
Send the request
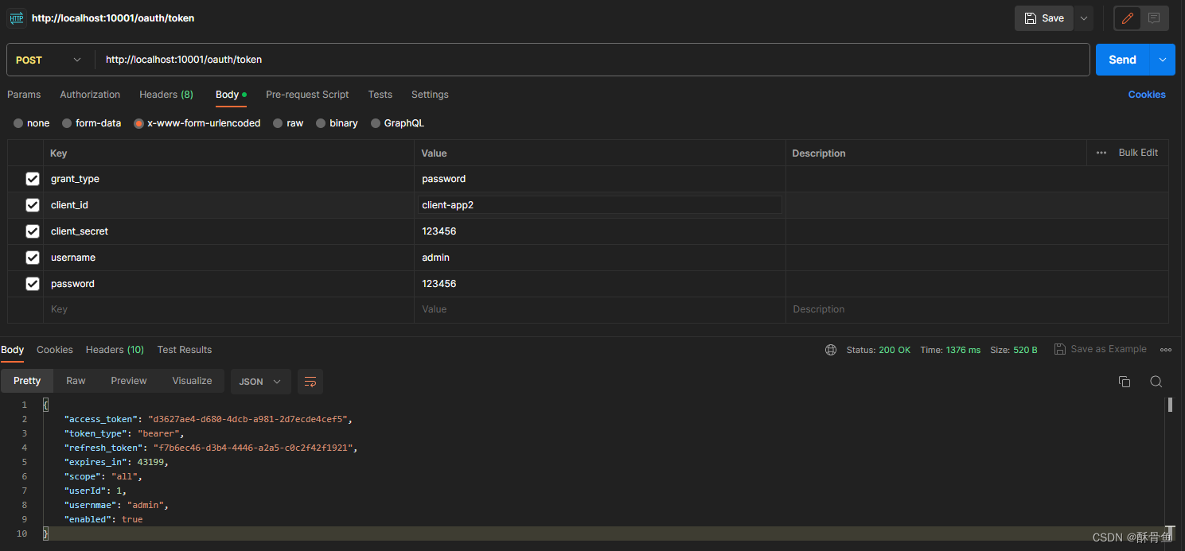(1122, 60)
